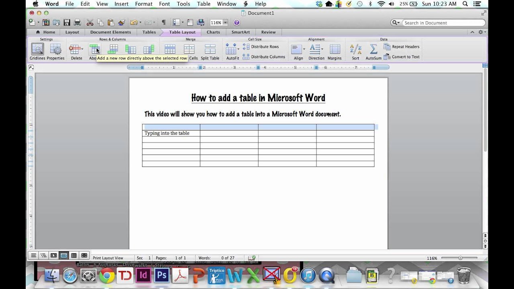Click the Sort icon
Image resolution: width=514 pixels, height=289 pixels.
(x=355, y=49)
